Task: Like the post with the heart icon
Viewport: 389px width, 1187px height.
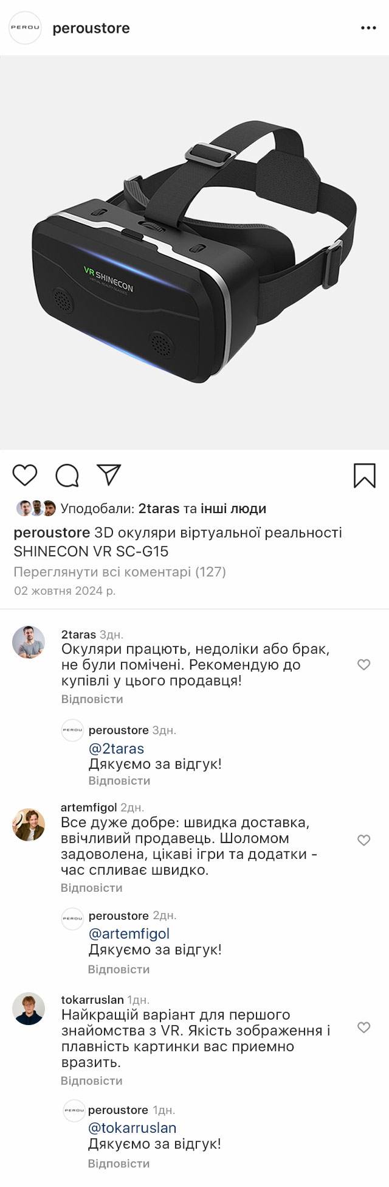Action: click(x=25, y=475)
